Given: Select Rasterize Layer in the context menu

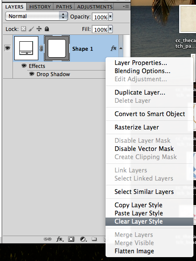Looking at the screenshot, I should [137, 127].
